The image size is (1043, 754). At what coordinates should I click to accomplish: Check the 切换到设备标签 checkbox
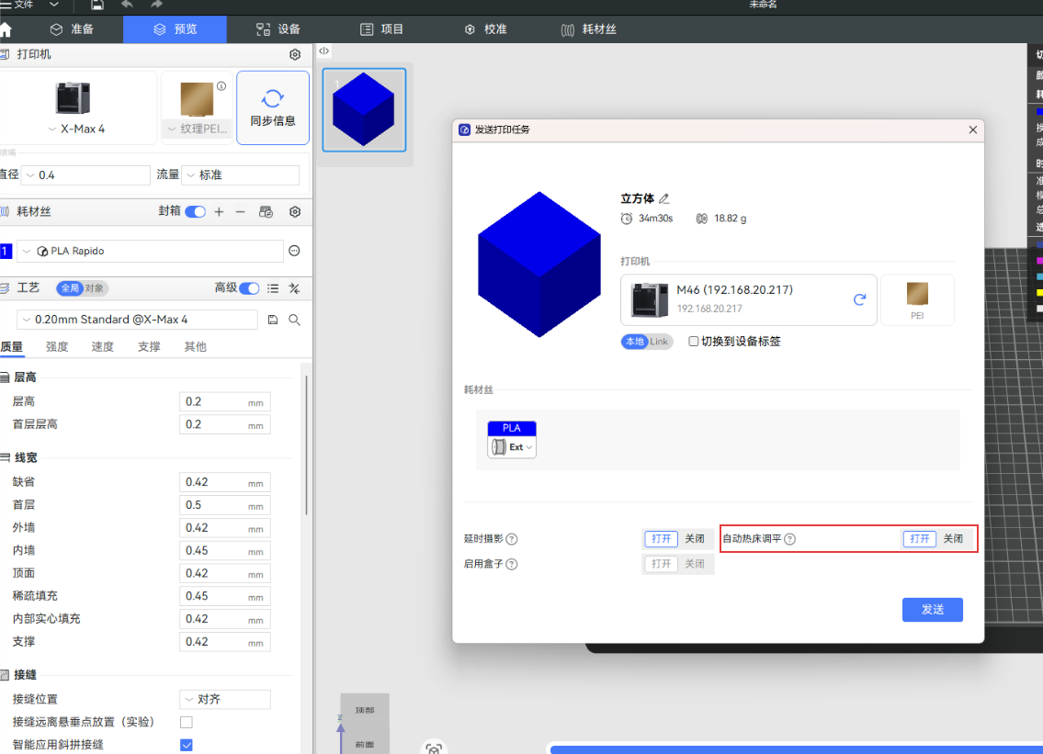(x=694, y=342)
